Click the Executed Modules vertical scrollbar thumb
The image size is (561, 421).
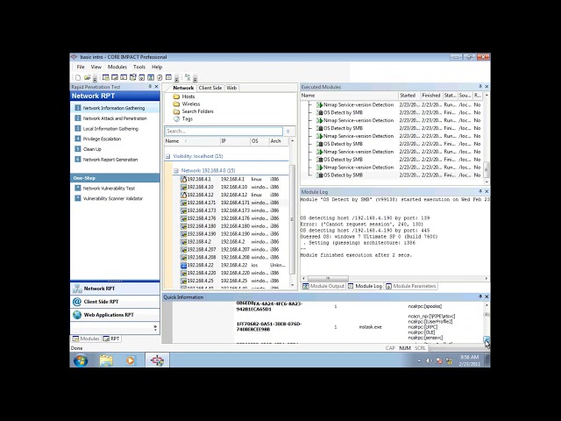[x=486, y=168]
